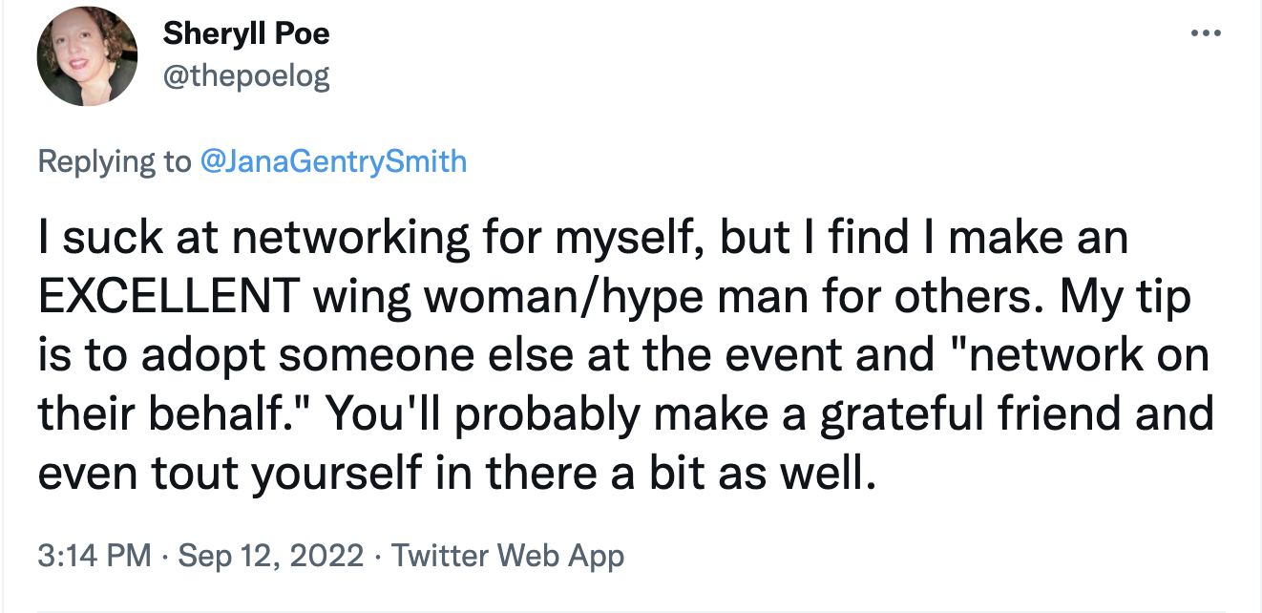Image resolution: width=1262 pixels, height=613 pixels.
Task: Open the three-dot more options menu
Action: click(1206, 34)
